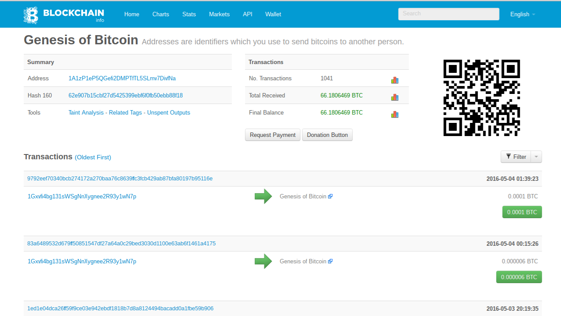The image size is (561, 316).
Task: Click the Blockchain.info logo
Action: (64, 15)
